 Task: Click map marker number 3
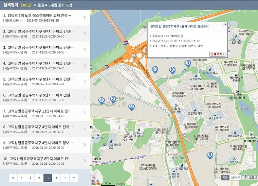click(131, 107)
